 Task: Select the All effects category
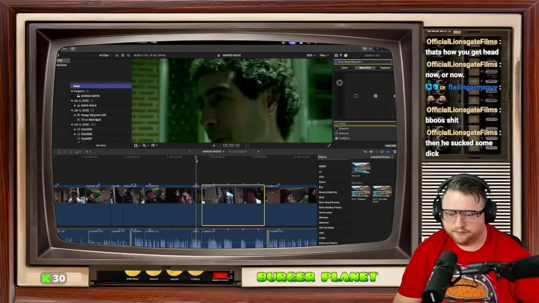(320, 172)
